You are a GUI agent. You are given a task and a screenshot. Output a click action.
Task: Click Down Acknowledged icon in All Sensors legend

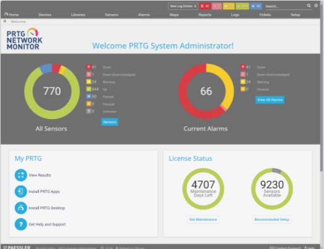click(x=89, y=74)
